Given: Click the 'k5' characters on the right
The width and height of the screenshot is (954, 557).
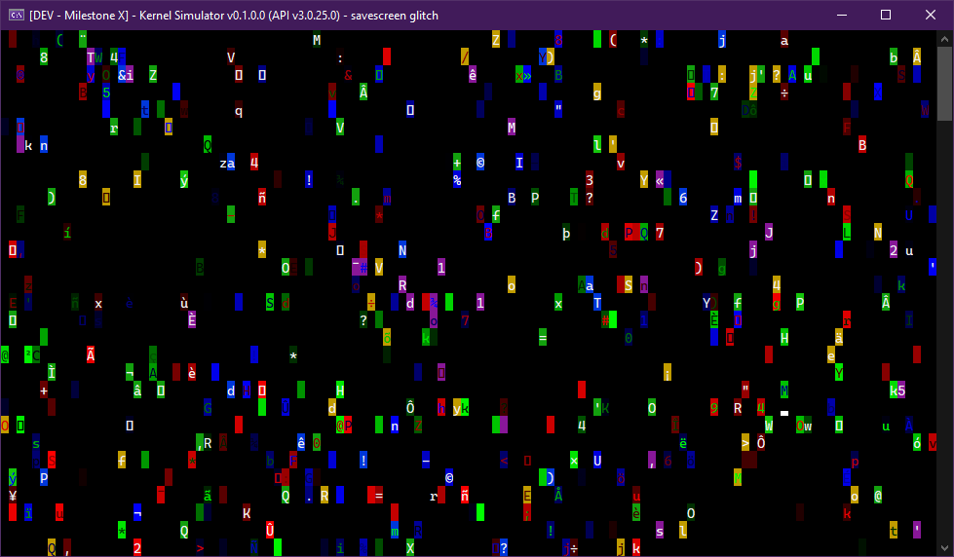Looking at the screenshot, I should point(897,390).
